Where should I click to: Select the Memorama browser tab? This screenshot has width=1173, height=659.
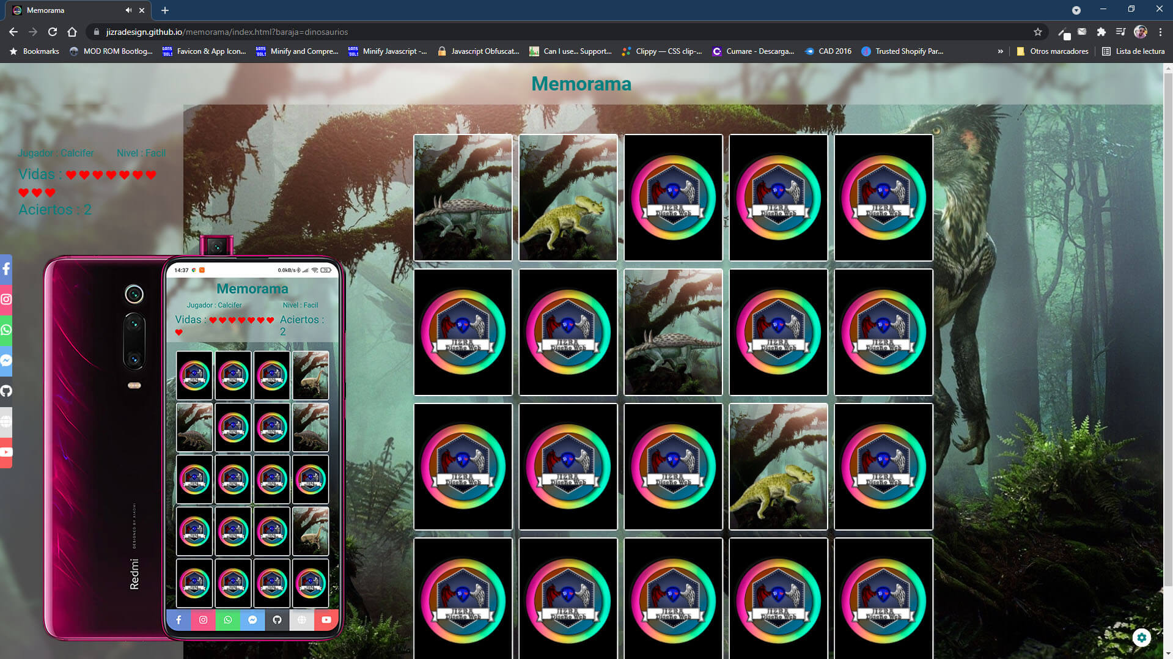point(67,10)
